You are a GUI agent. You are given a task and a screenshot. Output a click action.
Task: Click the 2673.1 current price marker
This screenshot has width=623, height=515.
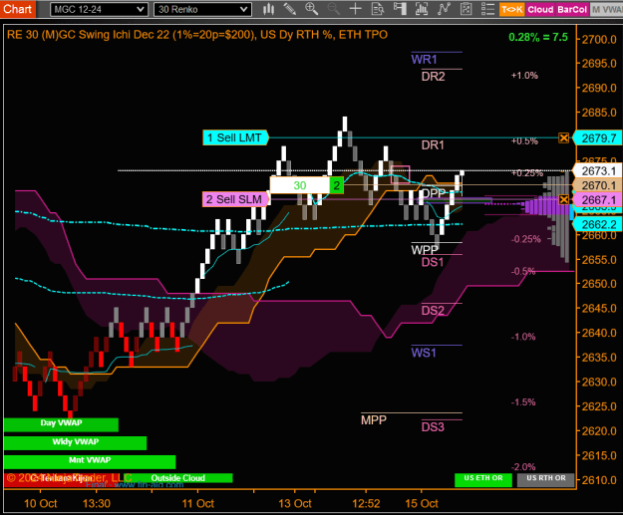[x=597, y=170]
